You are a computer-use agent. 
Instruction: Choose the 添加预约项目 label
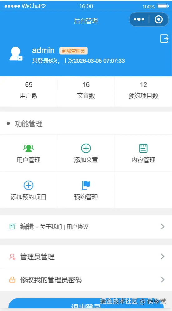pyautogui.click(x=29, y=197)
